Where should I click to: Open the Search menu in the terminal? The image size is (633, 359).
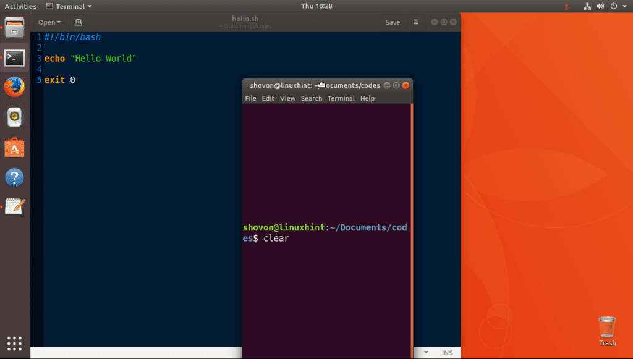[x=312, y=98]
